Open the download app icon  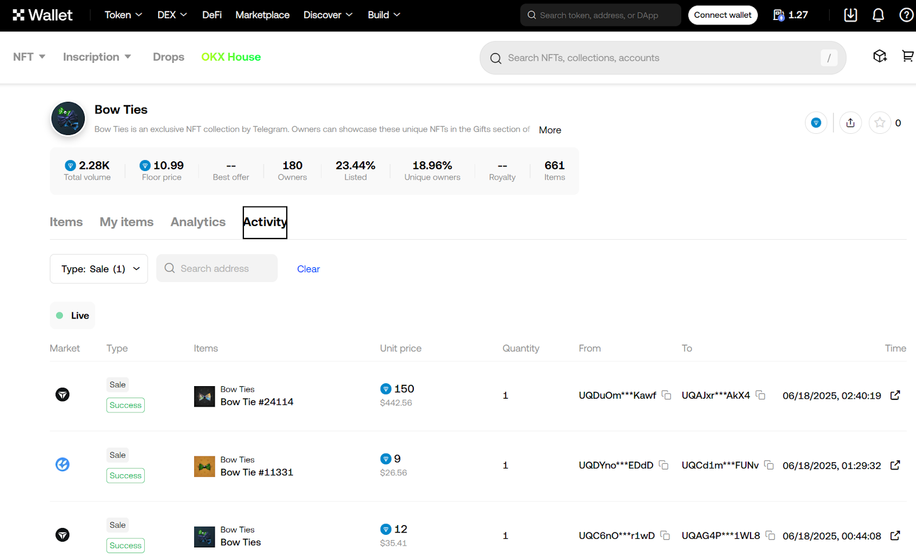coord(851,15)
